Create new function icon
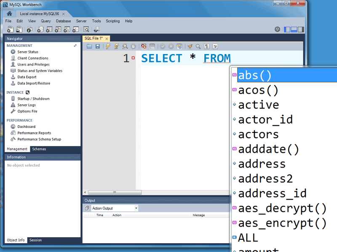Viewport: 337px width, 252px height. [x=76, y=29]
